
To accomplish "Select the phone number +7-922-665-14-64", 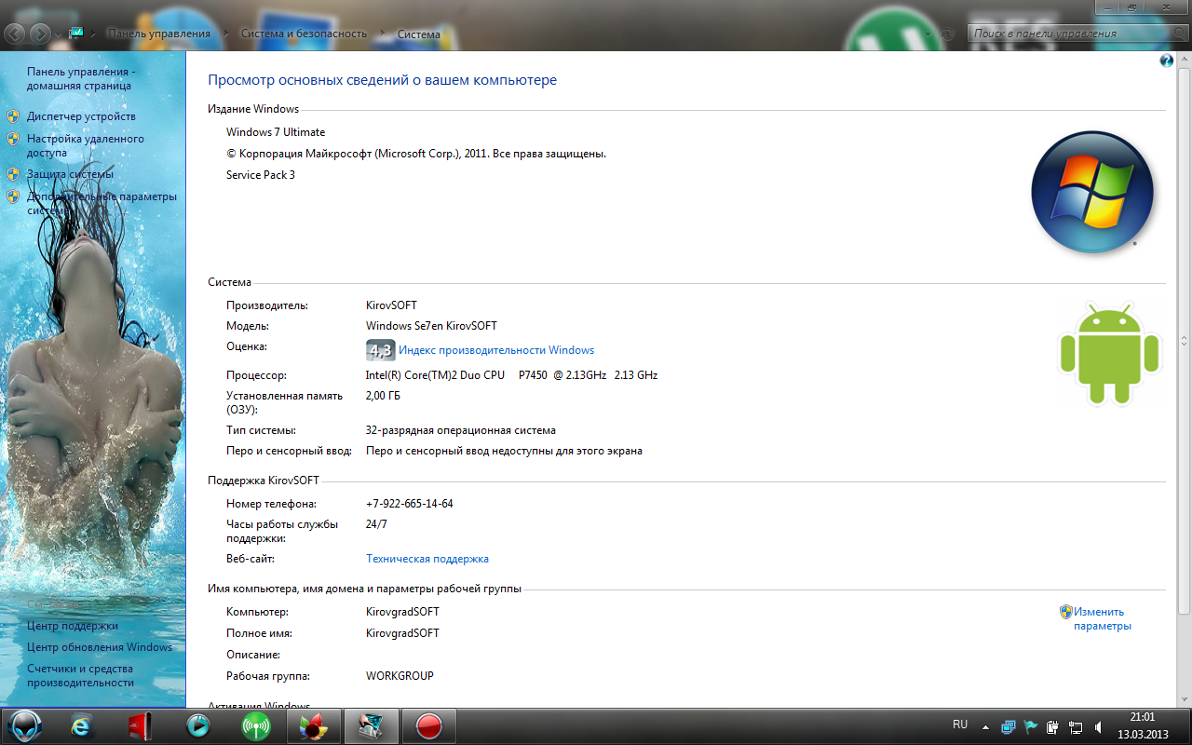I will click(x=410, y=504).
